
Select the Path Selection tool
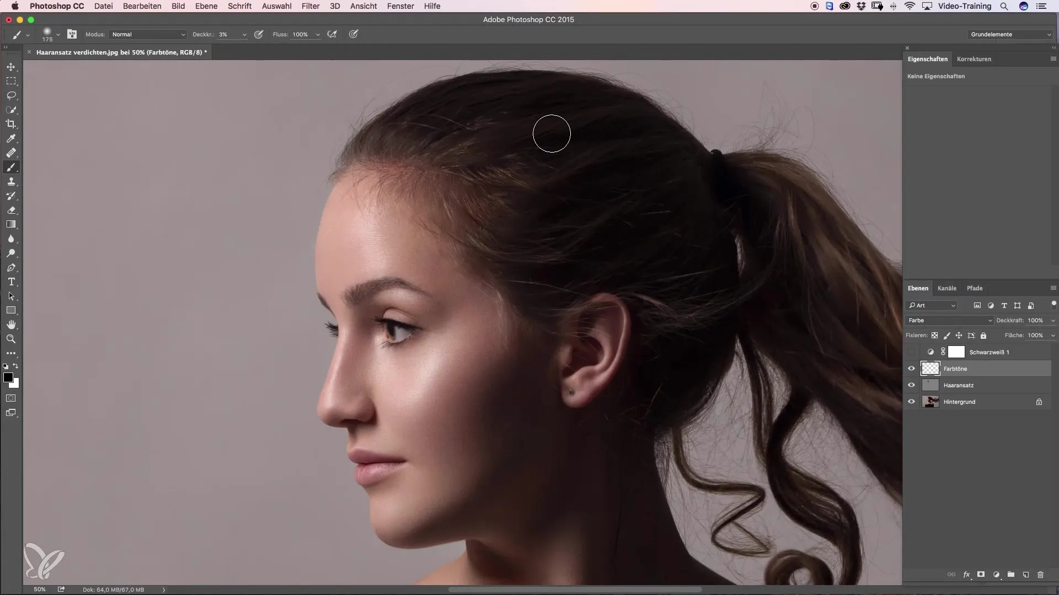click(x=11, y=296)
